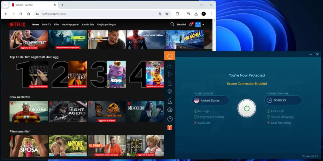The width and height of the screenshot is (323, 161).
Task: Click the Chrome profile avatar icon
Action: tap(203, 14)
